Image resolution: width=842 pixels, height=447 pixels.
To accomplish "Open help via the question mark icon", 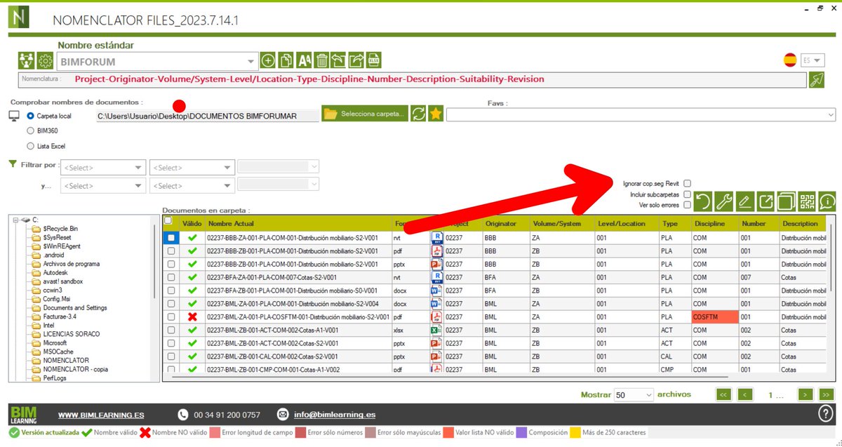I will click(826, 413).
